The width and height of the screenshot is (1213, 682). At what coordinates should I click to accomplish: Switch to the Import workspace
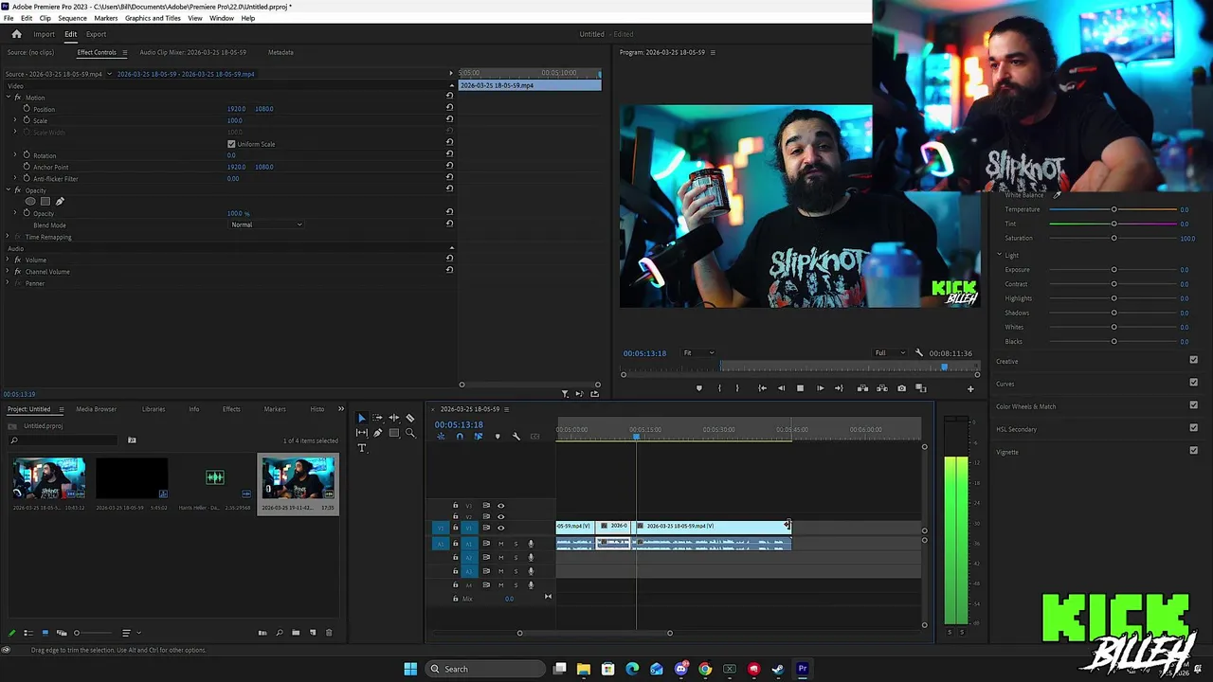tap(44, 34)
